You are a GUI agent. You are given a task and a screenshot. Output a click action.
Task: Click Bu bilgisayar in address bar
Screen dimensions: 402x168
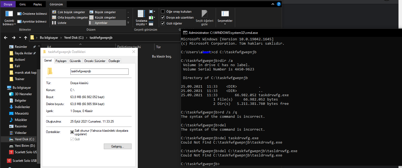click(49, 38)
